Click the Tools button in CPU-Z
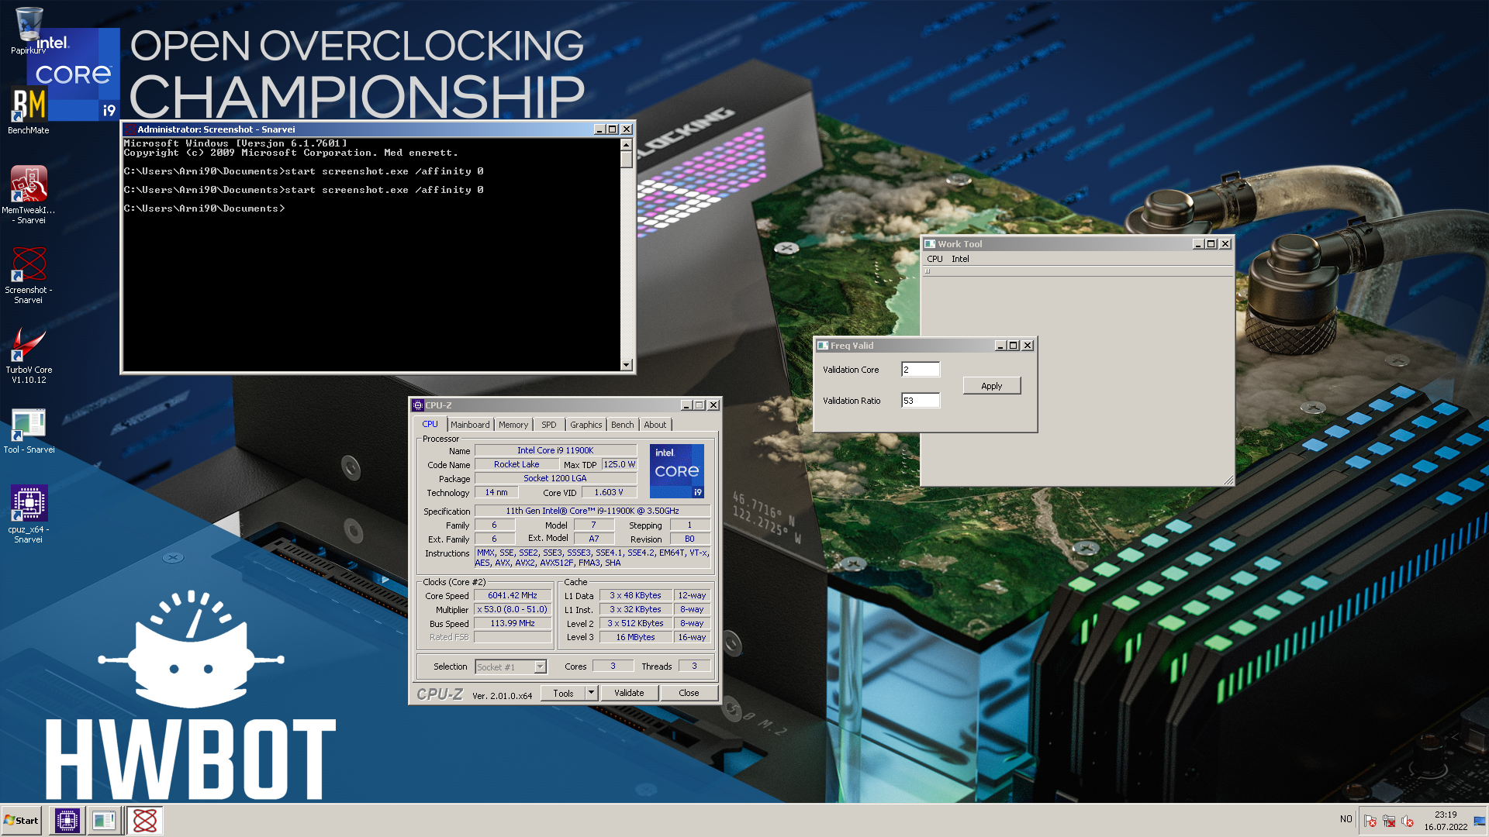 tap(564, 693)
